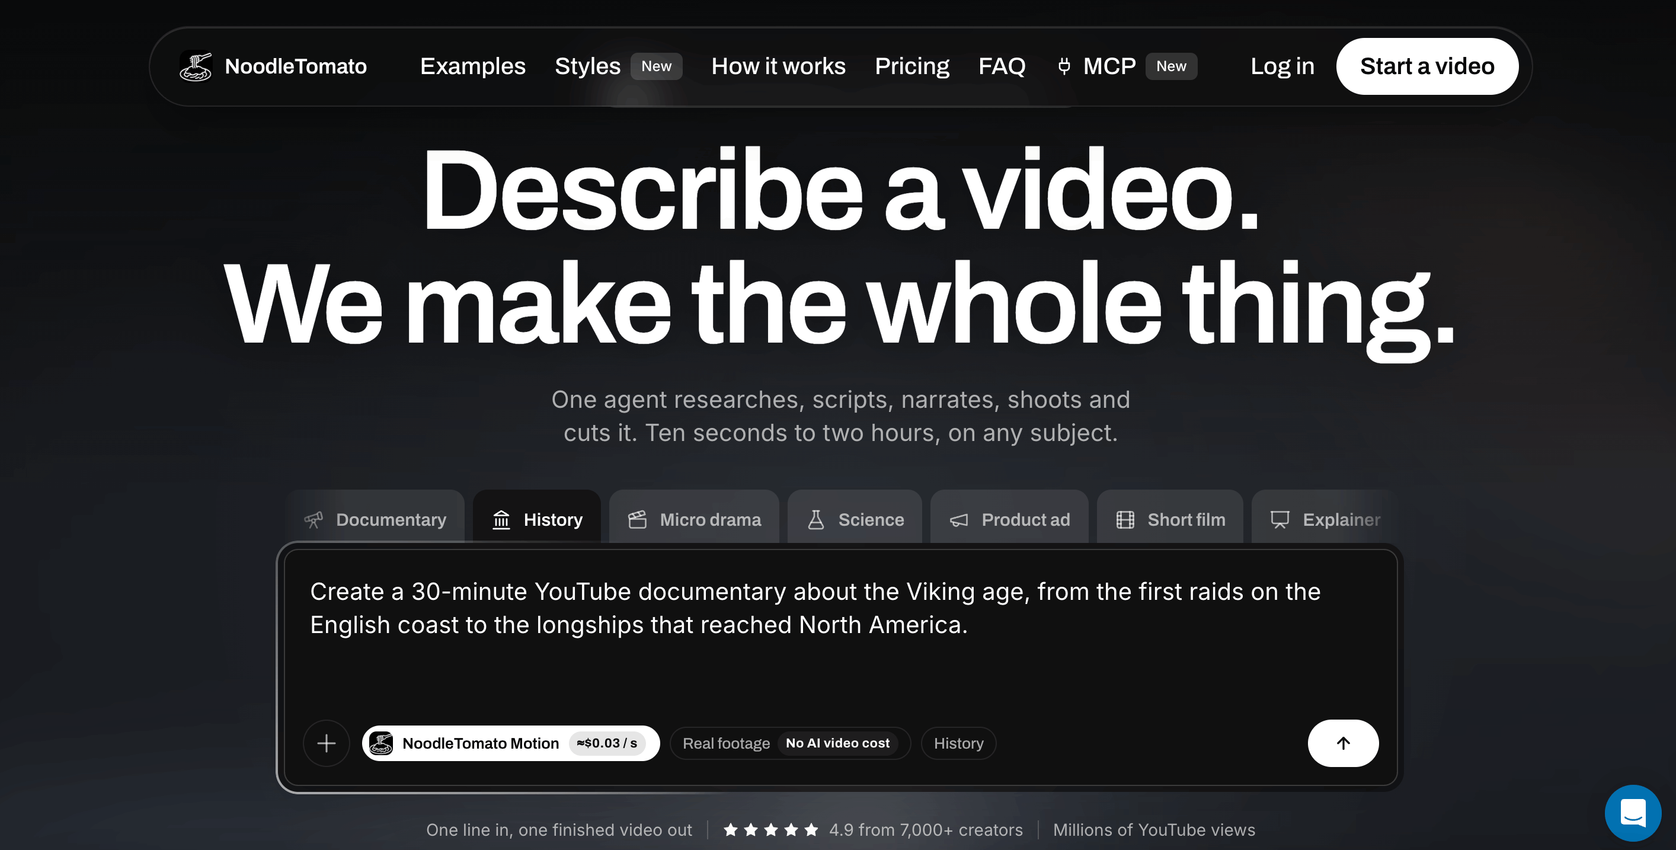
Task: Add an attachment with the plus button
Action: 327,743
